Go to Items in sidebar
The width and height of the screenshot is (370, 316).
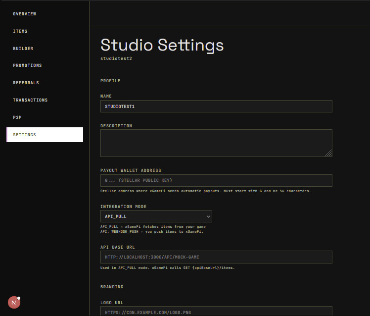point(20,31)
